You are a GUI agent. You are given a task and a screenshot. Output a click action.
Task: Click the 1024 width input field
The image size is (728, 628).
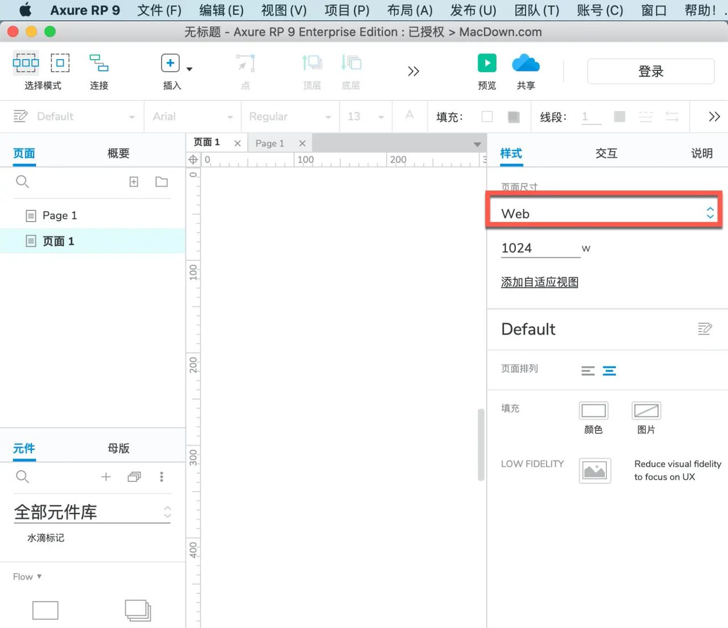point(540,248)
